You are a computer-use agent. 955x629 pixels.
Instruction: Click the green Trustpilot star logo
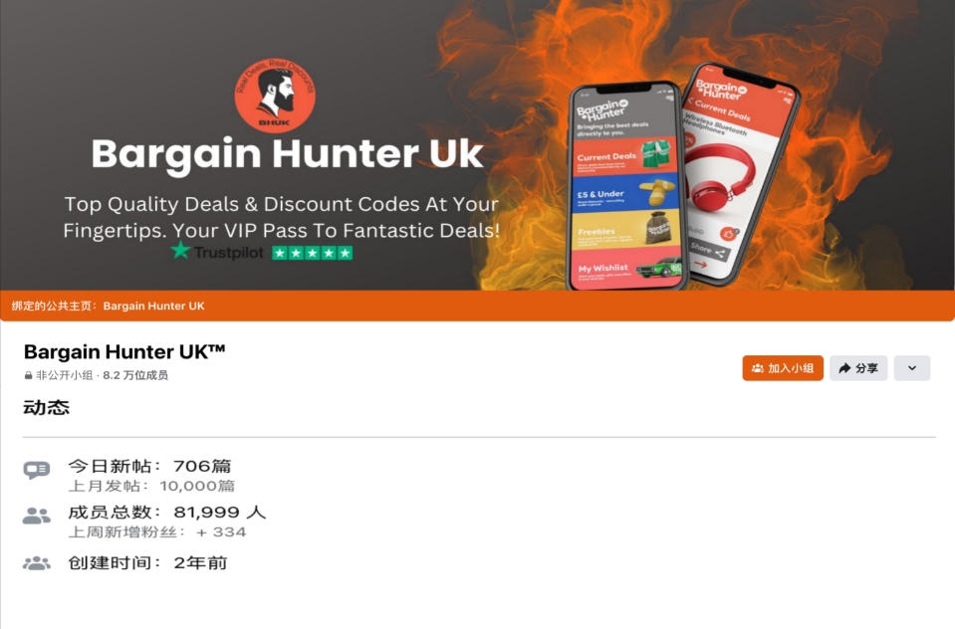(x=180, y=250)
